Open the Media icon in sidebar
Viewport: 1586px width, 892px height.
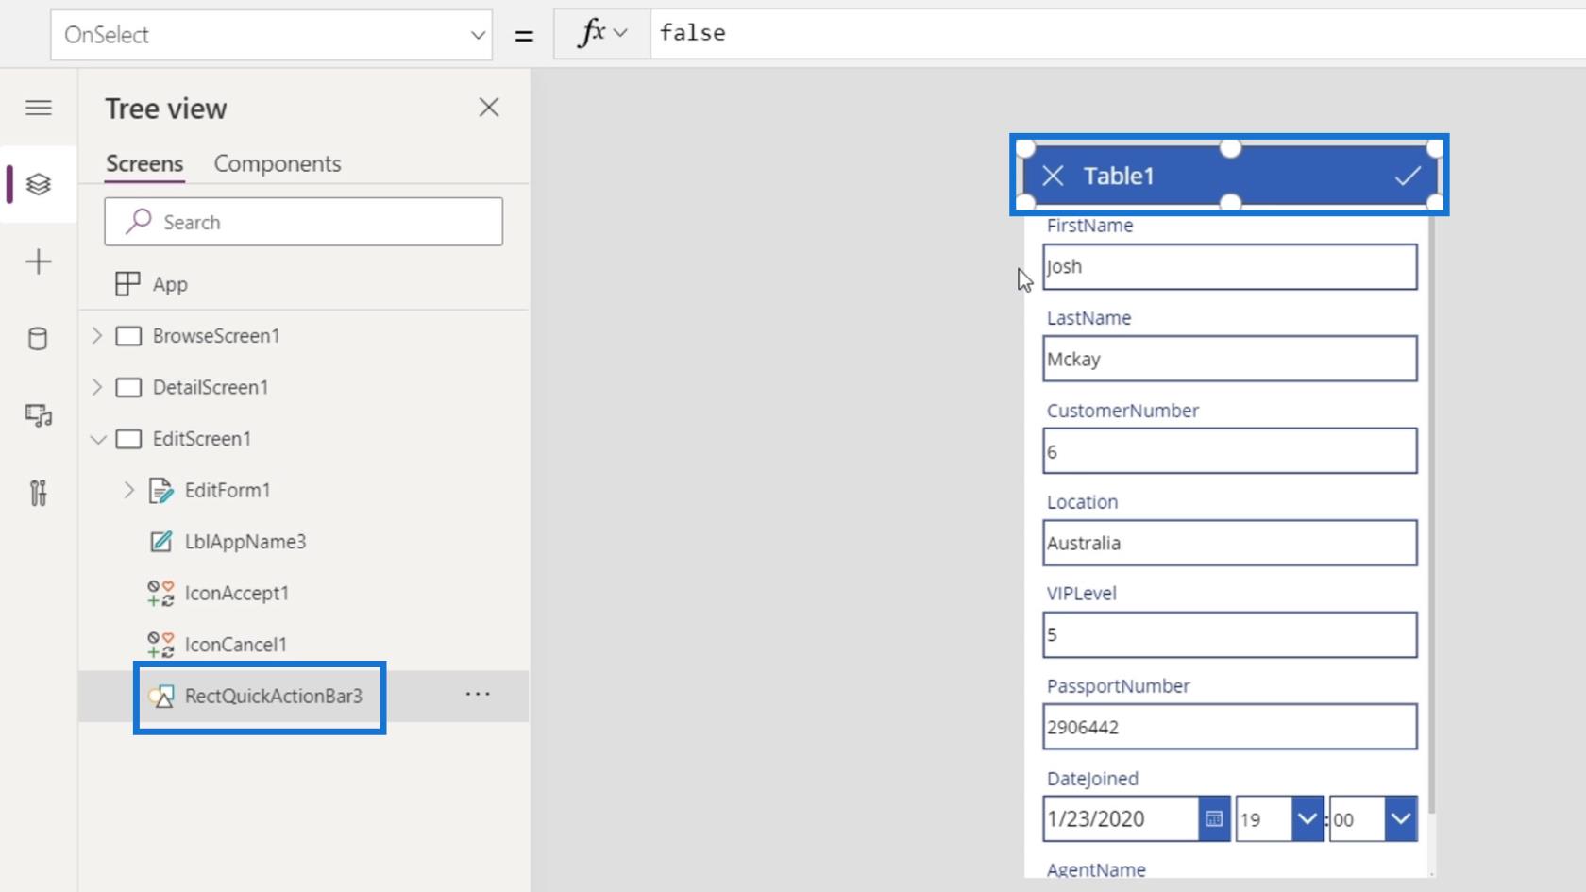(39, 415)
